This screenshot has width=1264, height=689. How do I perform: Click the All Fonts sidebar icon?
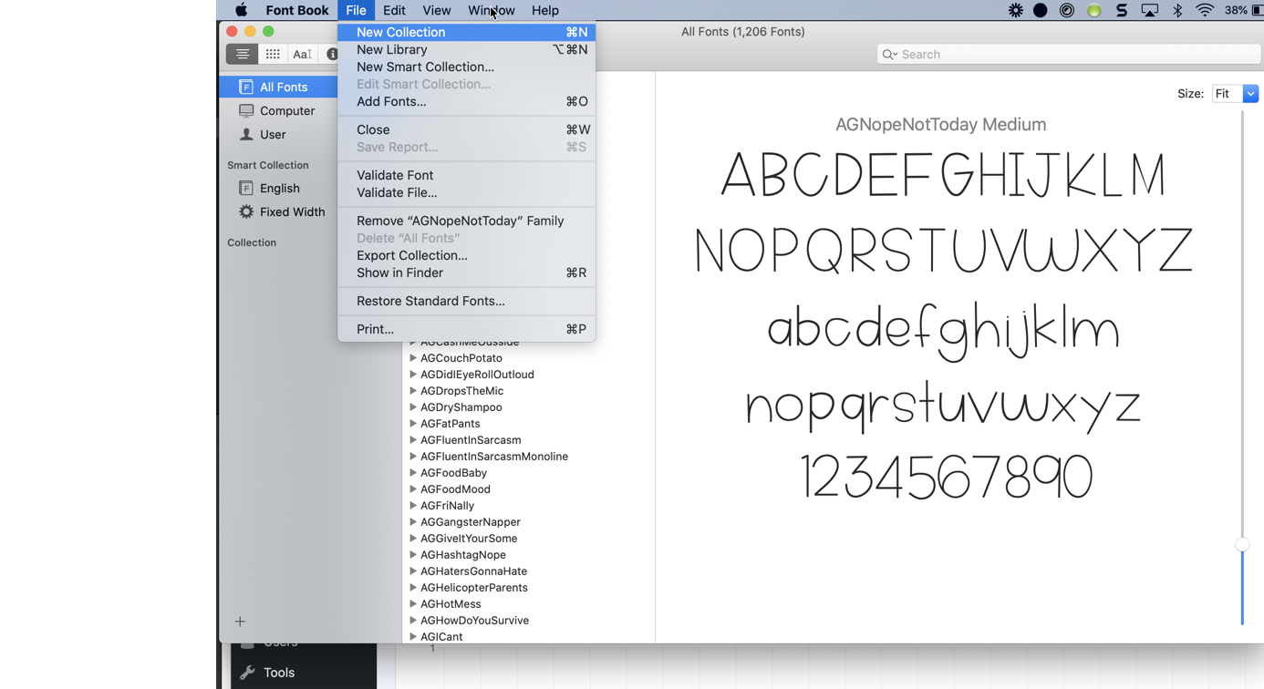point(246,87)
